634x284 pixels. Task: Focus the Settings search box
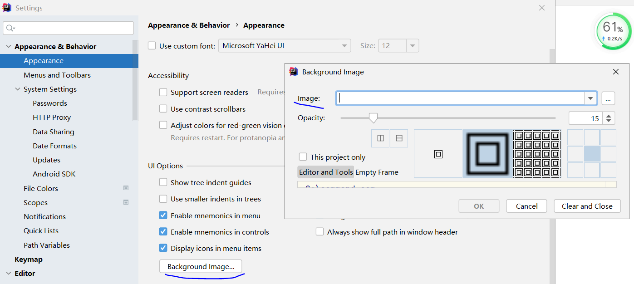[68, 28]
